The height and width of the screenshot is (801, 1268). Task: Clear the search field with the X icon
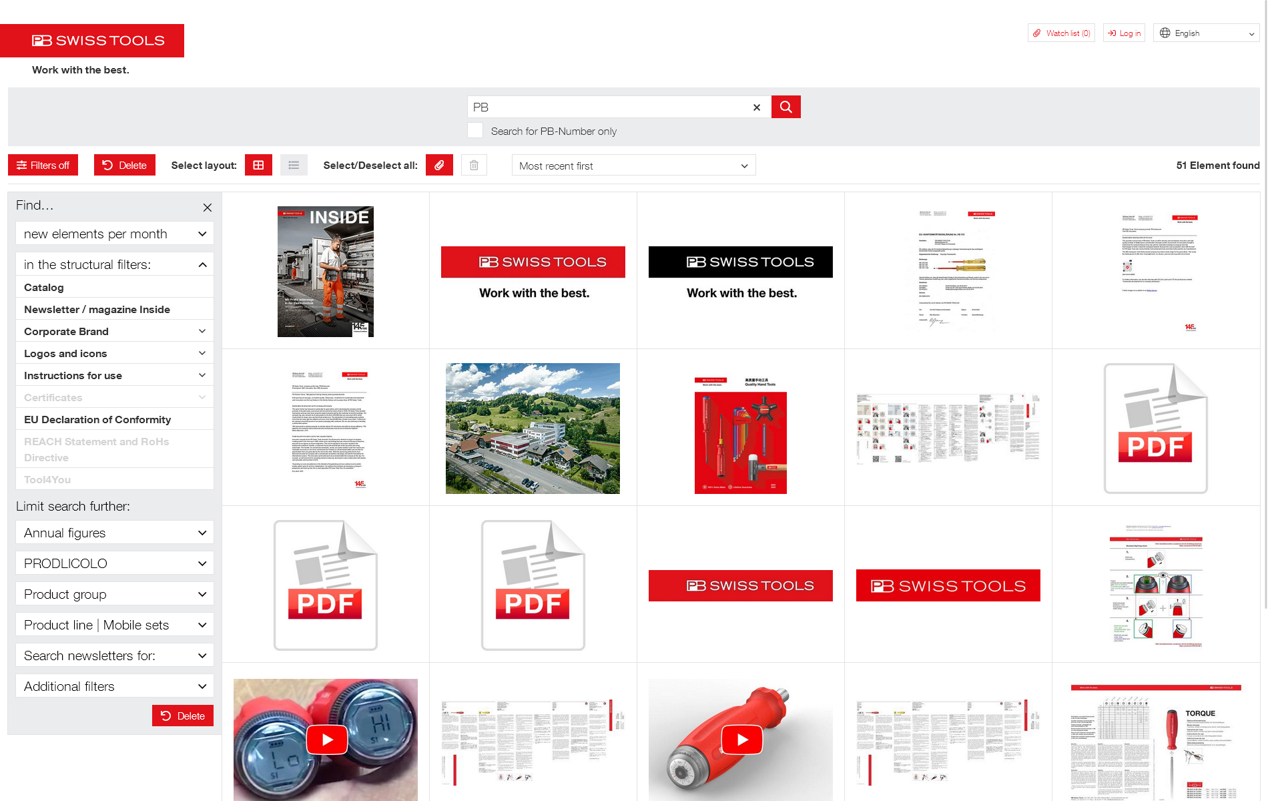point(756,107)
